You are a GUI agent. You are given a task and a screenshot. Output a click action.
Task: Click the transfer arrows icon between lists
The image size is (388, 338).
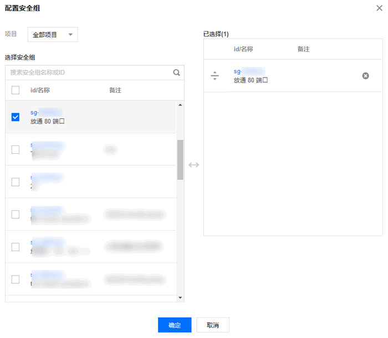click(193, 165)
